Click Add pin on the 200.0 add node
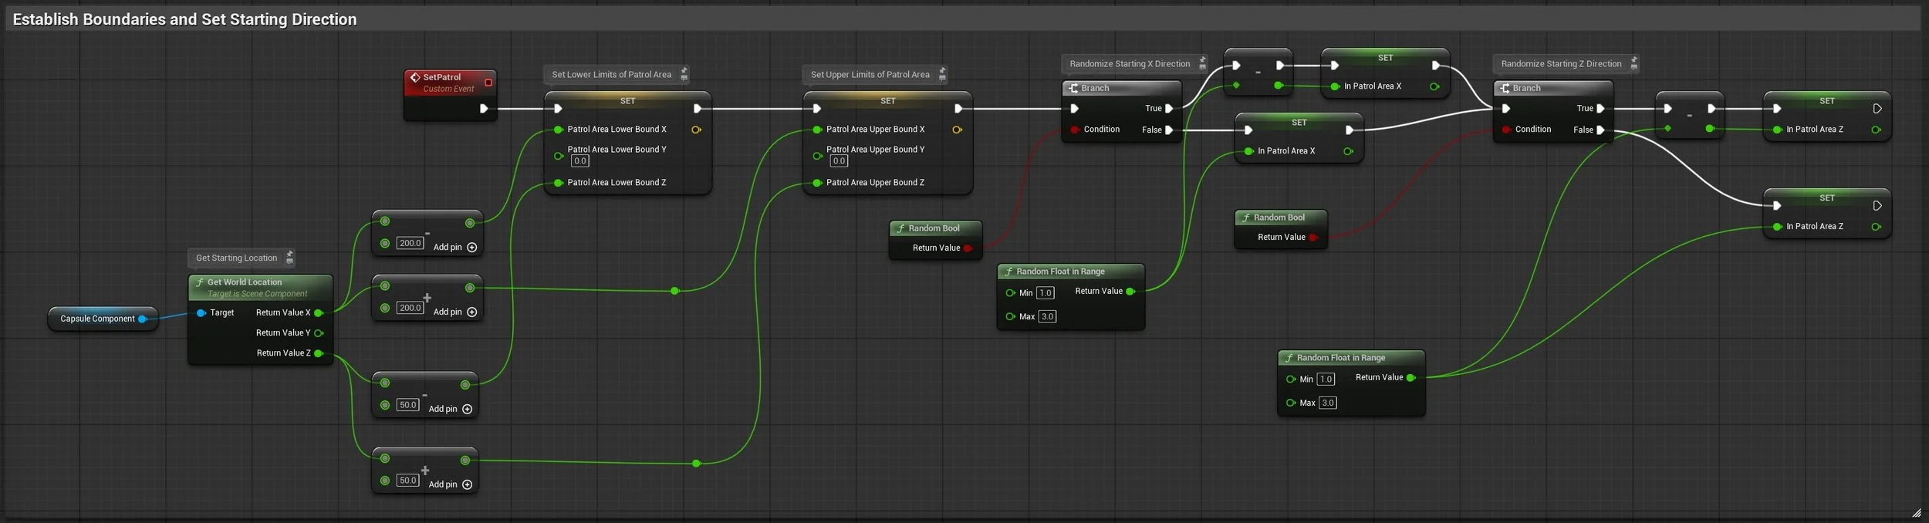 click(455, 312)
